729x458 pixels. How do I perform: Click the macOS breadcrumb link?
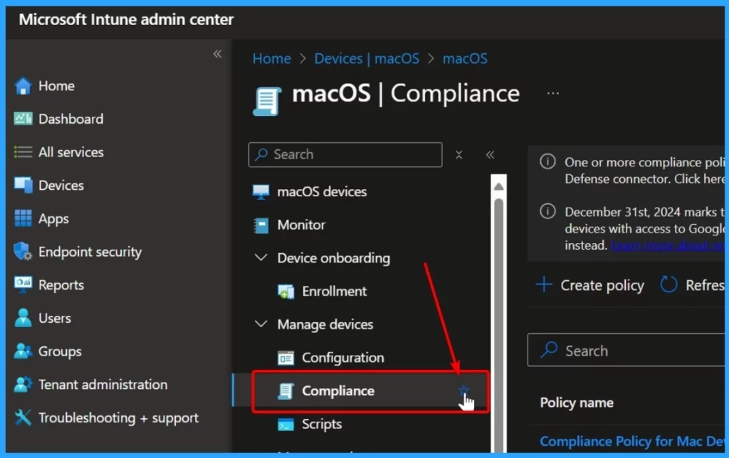[465, 58]
